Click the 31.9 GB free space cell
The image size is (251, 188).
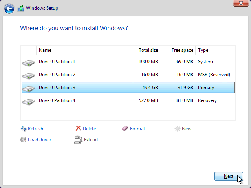click(185, 88)
